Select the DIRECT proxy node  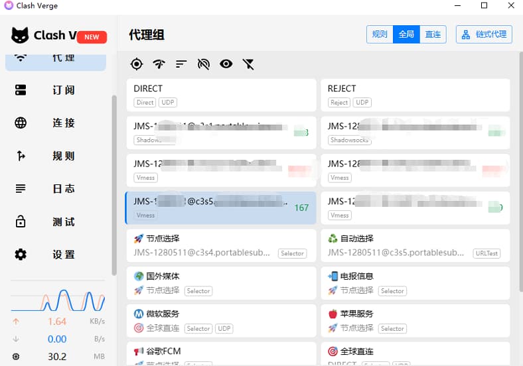220,95
